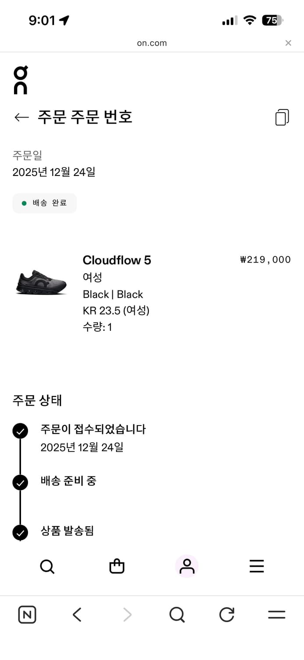Tap the Naver N icon in the browser bar

(27, 615)
